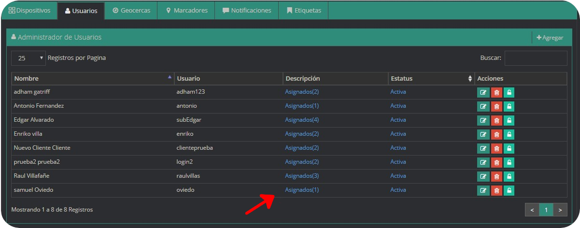Select the Usuarios tab
The width and height of the screenshot is (580, 228).
(x=81, y=11)
